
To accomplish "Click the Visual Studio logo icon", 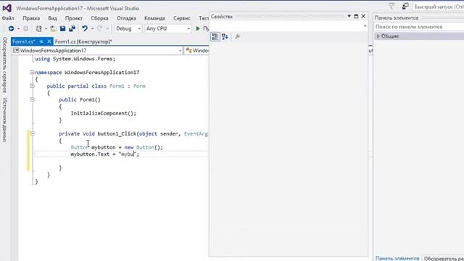I will [x=7, y=8].
